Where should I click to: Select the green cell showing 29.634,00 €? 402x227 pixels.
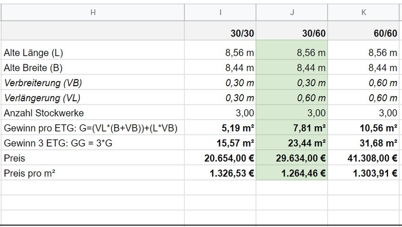pos(292,158)
